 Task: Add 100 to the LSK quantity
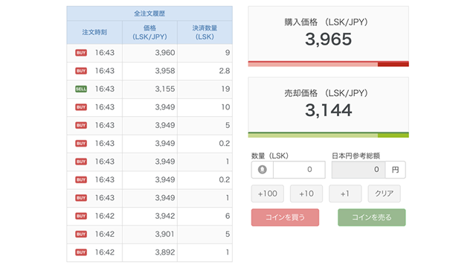click(x=268, y=194)
